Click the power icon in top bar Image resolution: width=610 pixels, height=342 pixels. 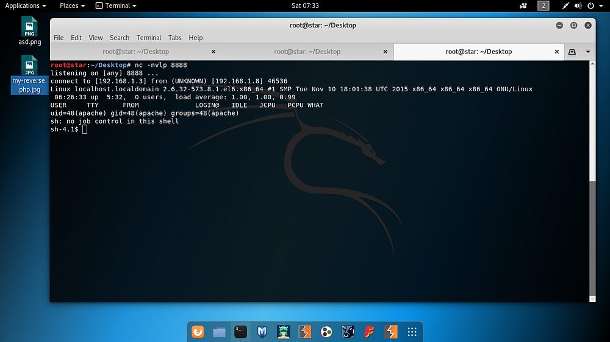tap(590, 5)
